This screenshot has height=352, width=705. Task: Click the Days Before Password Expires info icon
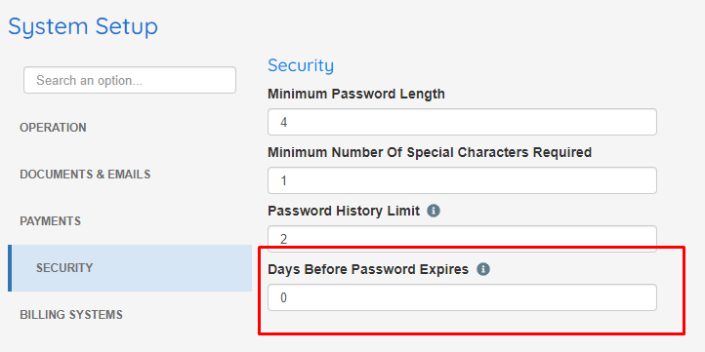coord(483,269)
